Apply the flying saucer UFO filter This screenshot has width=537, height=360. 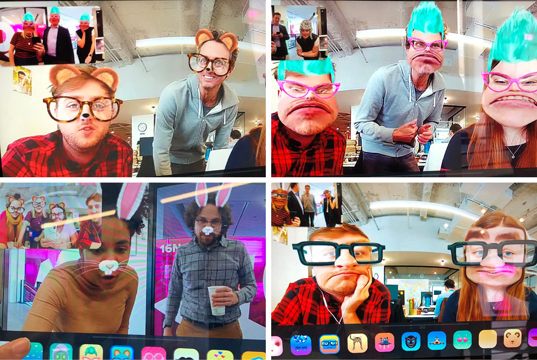(x=385, y=342)
